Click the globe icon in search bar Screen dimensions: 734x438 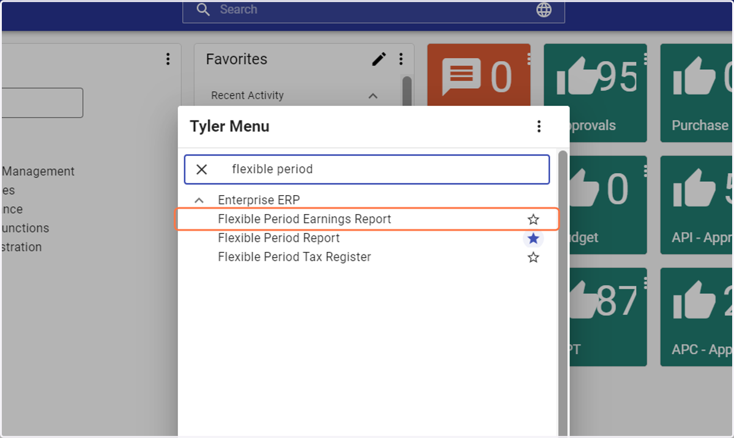[544, 10]
